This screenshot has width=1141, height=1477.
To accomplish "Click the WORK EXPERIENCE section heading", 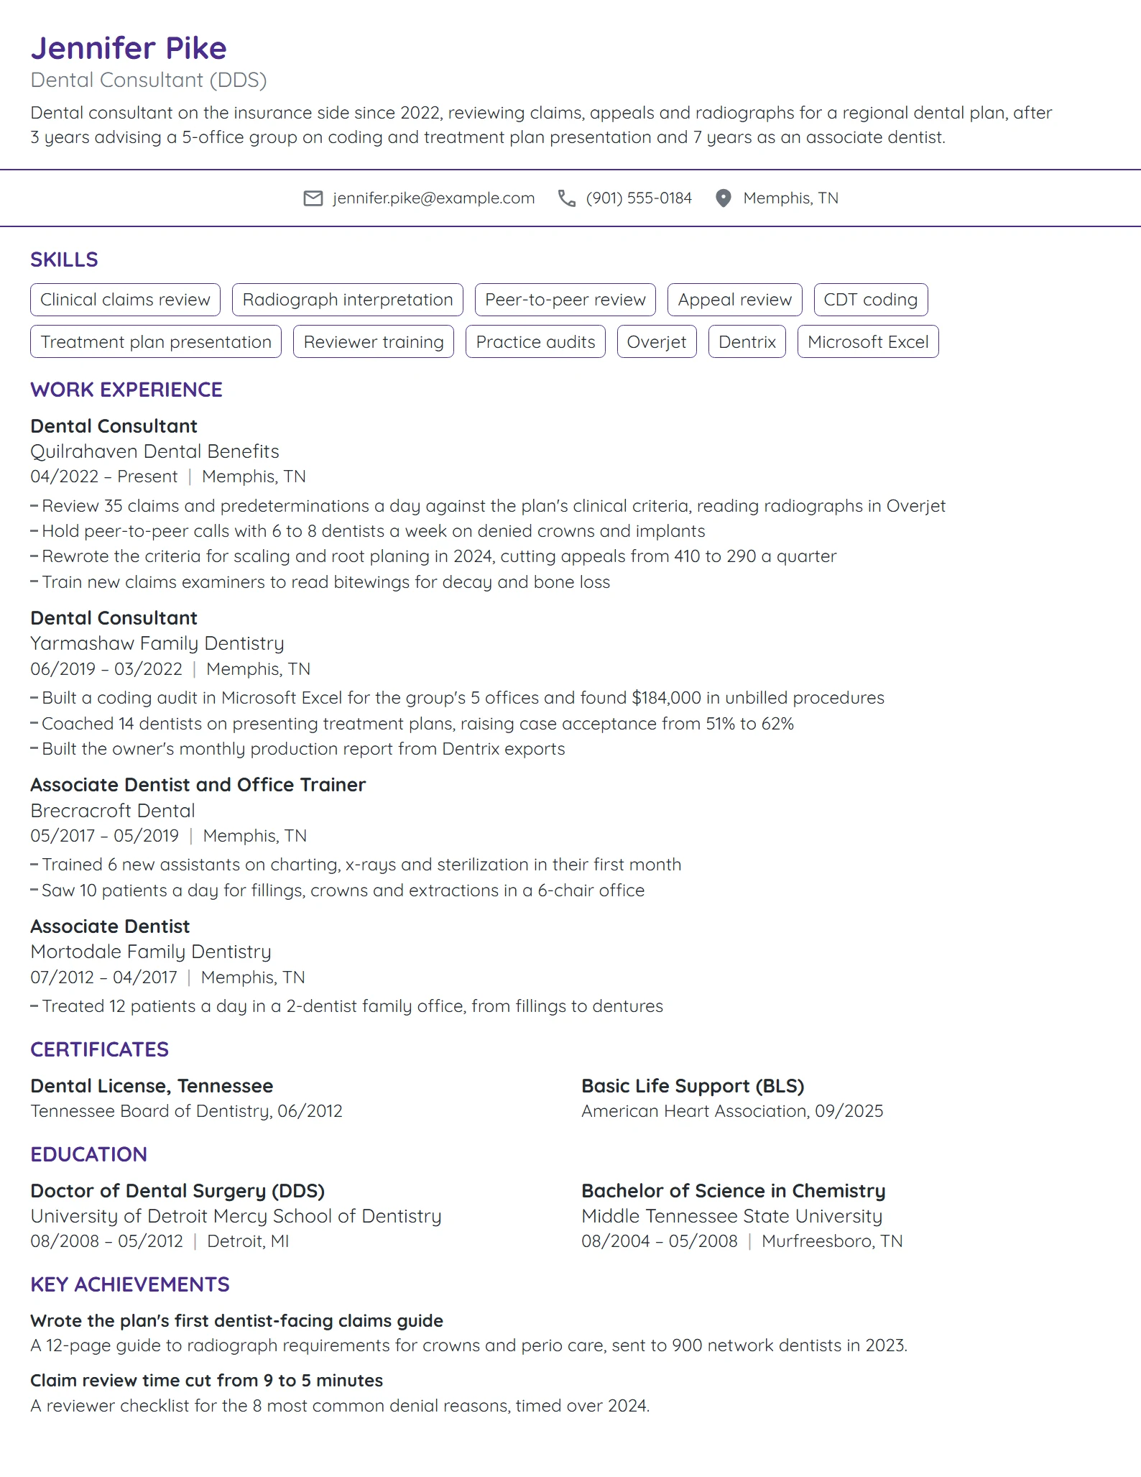I will click(126, 390).
